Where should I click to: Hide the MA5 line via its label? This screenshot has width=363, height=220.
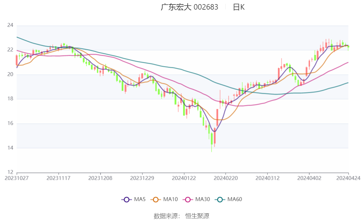point(140,199)
